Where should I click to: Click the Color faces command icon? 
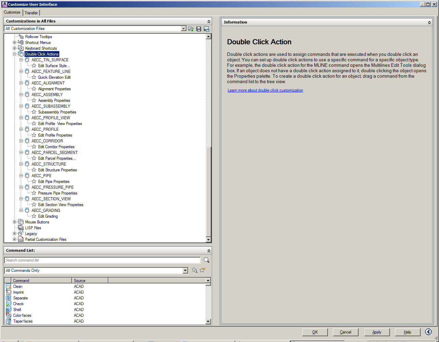click(x=9, y=315)
